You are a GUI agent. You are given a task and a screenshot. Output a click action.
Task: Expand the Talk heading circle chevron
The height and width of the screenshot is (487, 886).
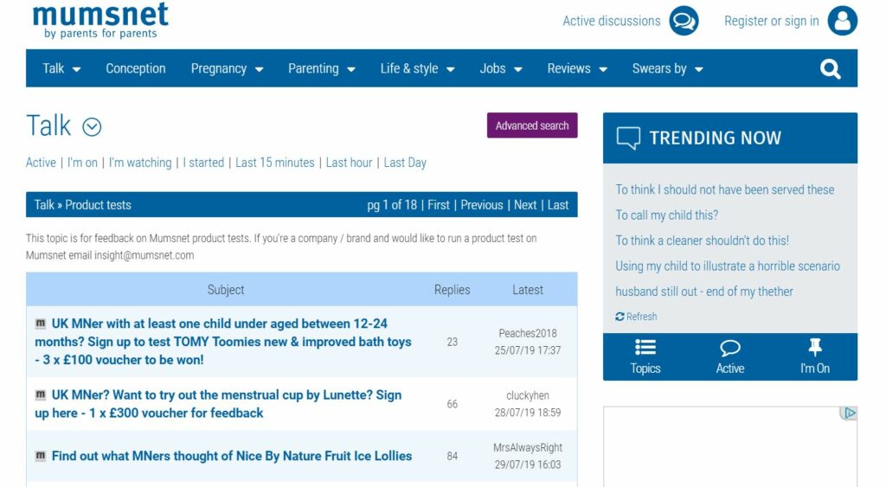pos(92,126)
